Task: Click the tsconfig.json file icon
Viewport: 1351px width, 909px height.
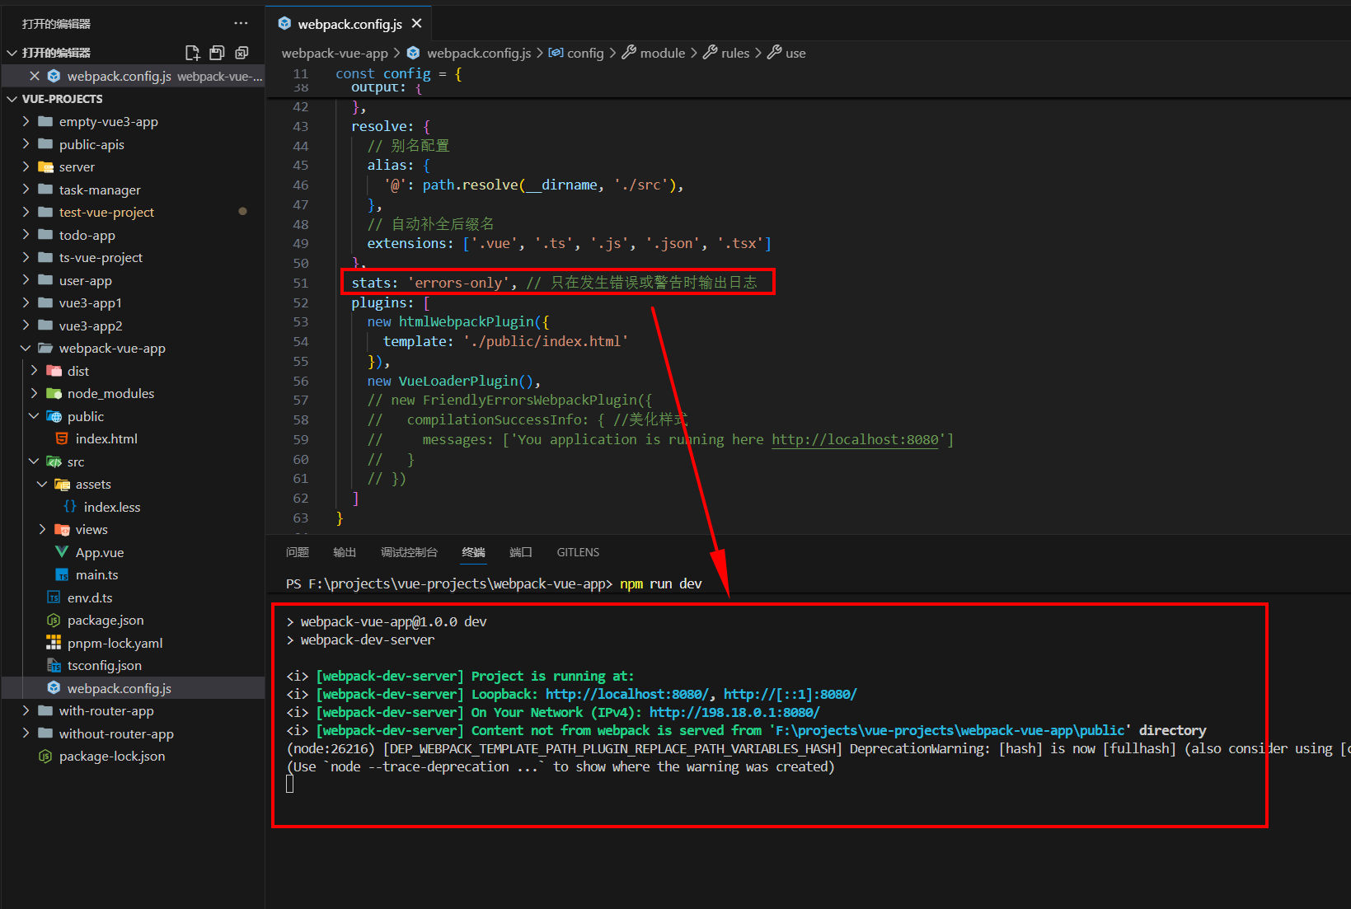Action: pos(54,665)
